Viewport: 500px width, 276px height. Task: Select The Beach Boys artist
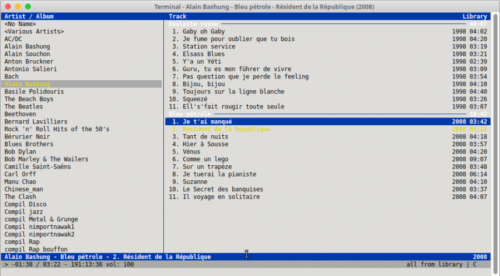point(29,99)
